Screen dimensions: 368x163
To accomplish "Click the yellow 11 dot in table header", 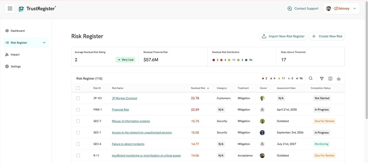I will (279, 78).
